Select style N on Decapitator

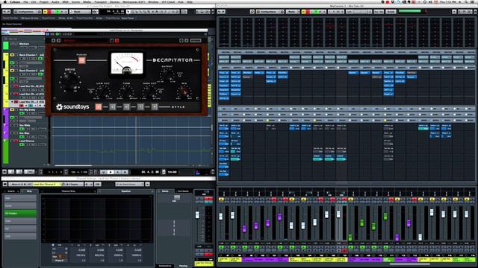coord(126,106)
